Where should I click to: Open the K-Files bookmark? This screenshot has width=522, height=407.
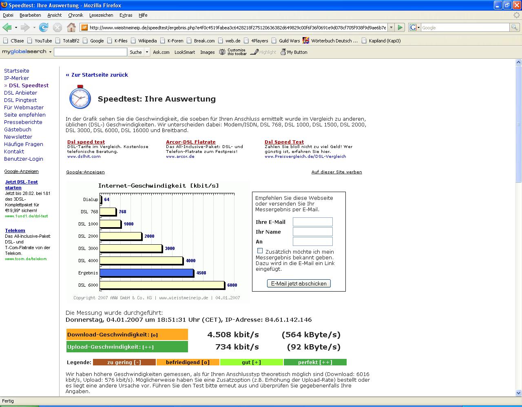[x=117, y=41]
